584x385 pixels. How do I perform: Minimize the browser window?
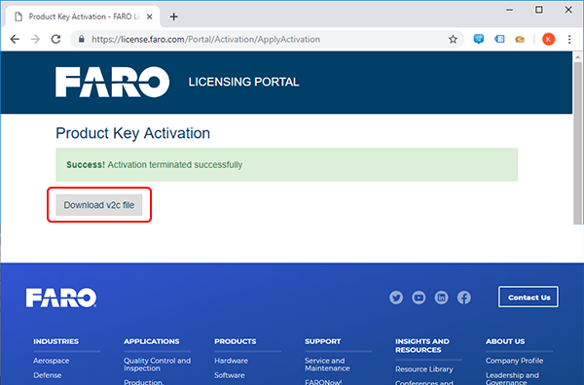[x=509, y=10]
